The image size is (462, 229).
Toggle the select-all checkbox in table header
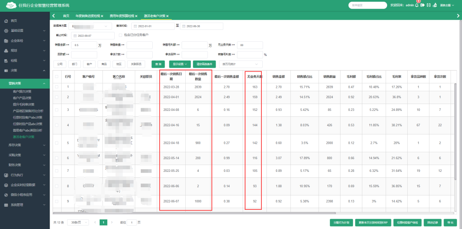(57, 76)
